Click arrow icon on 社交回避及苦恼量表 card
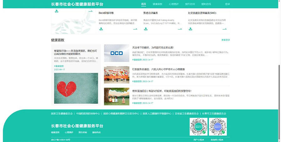The width and height of the screenshot is (282, 142). tap(224, 29)
